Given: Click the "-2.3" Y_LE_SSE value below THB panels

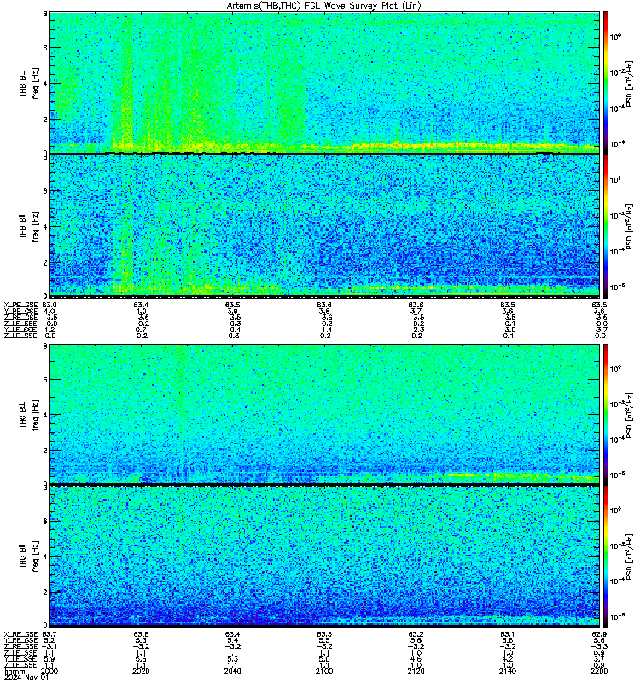Looking at the screenshot, I should pyautogui.click(x=415, y=330).
